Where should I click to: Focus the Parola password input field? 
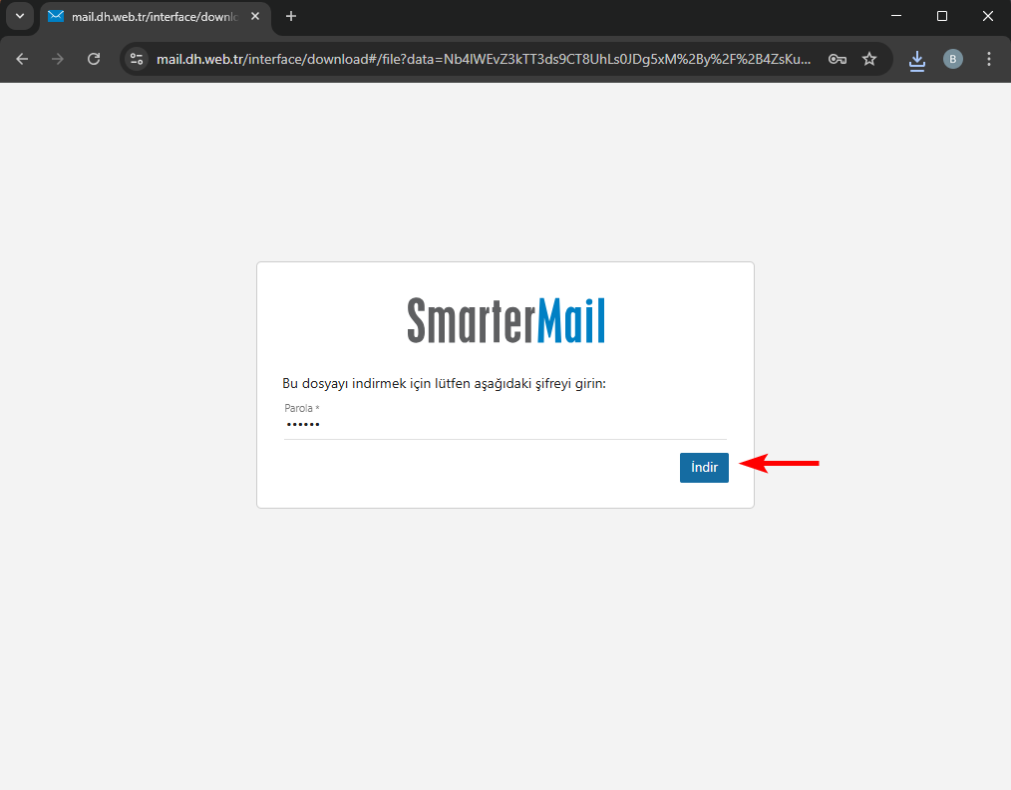click(505, 425)
